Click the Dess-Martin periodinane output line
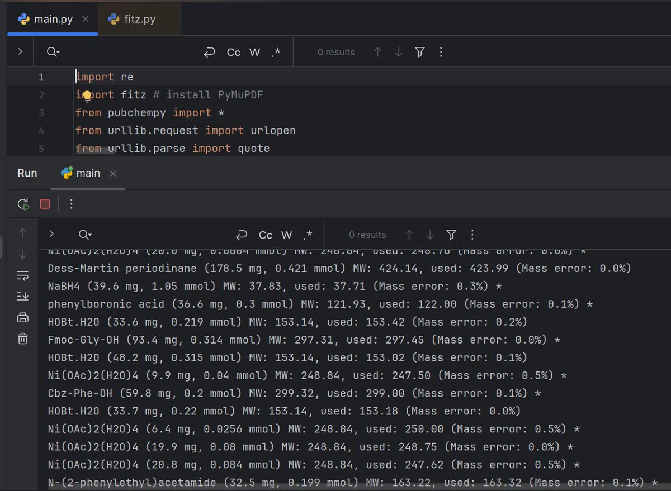 [x=339, y=269]
